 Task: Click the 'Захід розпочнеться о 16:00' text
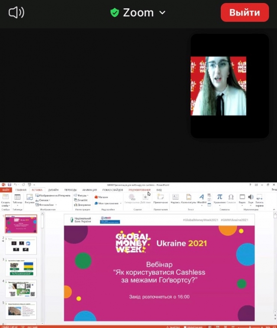(159, 297)
